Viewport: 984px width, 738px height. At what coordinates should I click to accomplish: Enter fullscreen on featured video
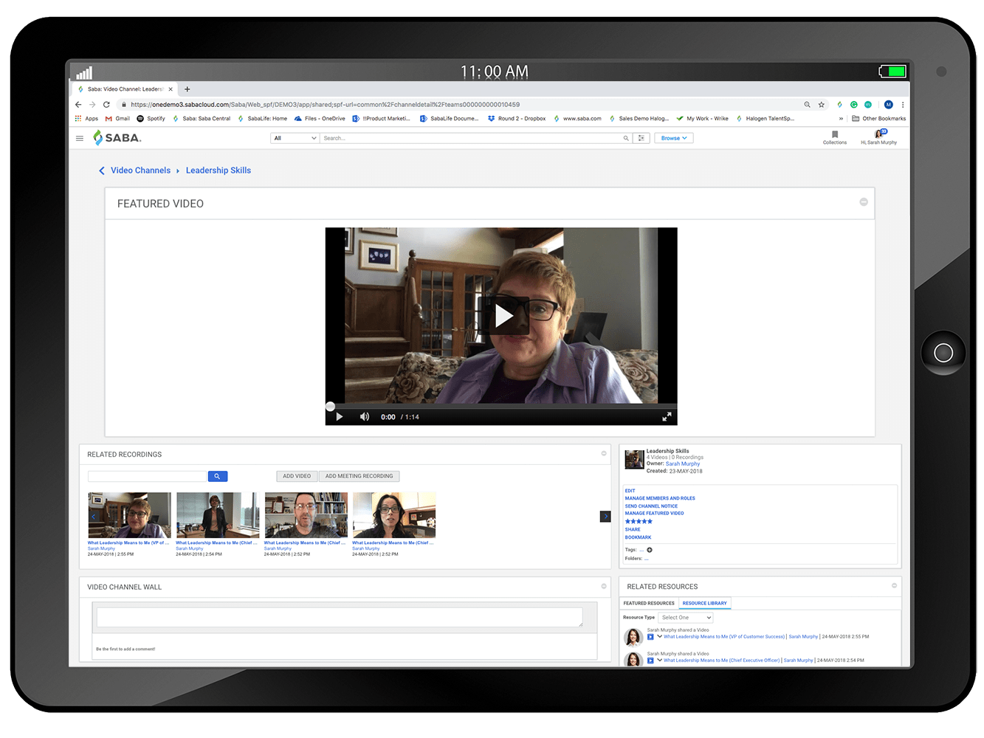(667, 417)
